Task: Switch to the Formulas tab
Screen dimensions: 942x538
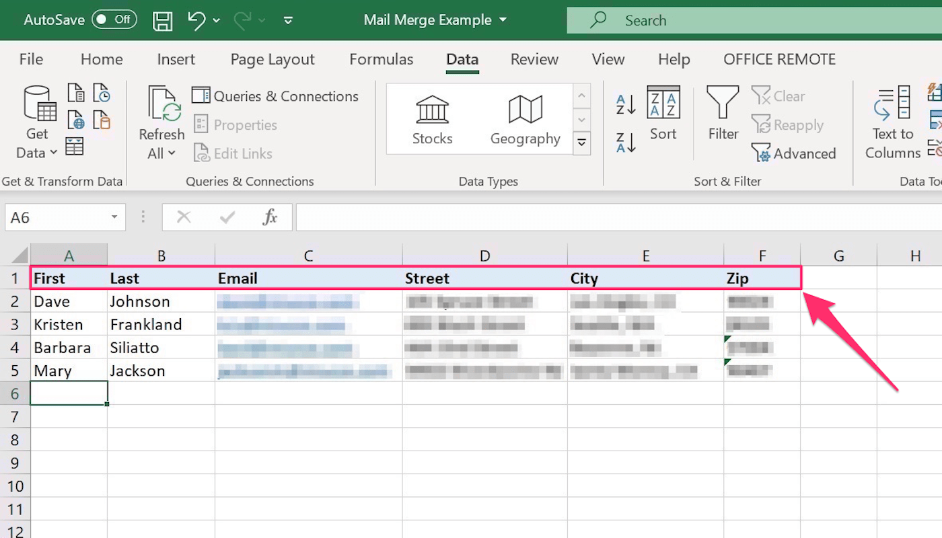Action: click(382, 59)
